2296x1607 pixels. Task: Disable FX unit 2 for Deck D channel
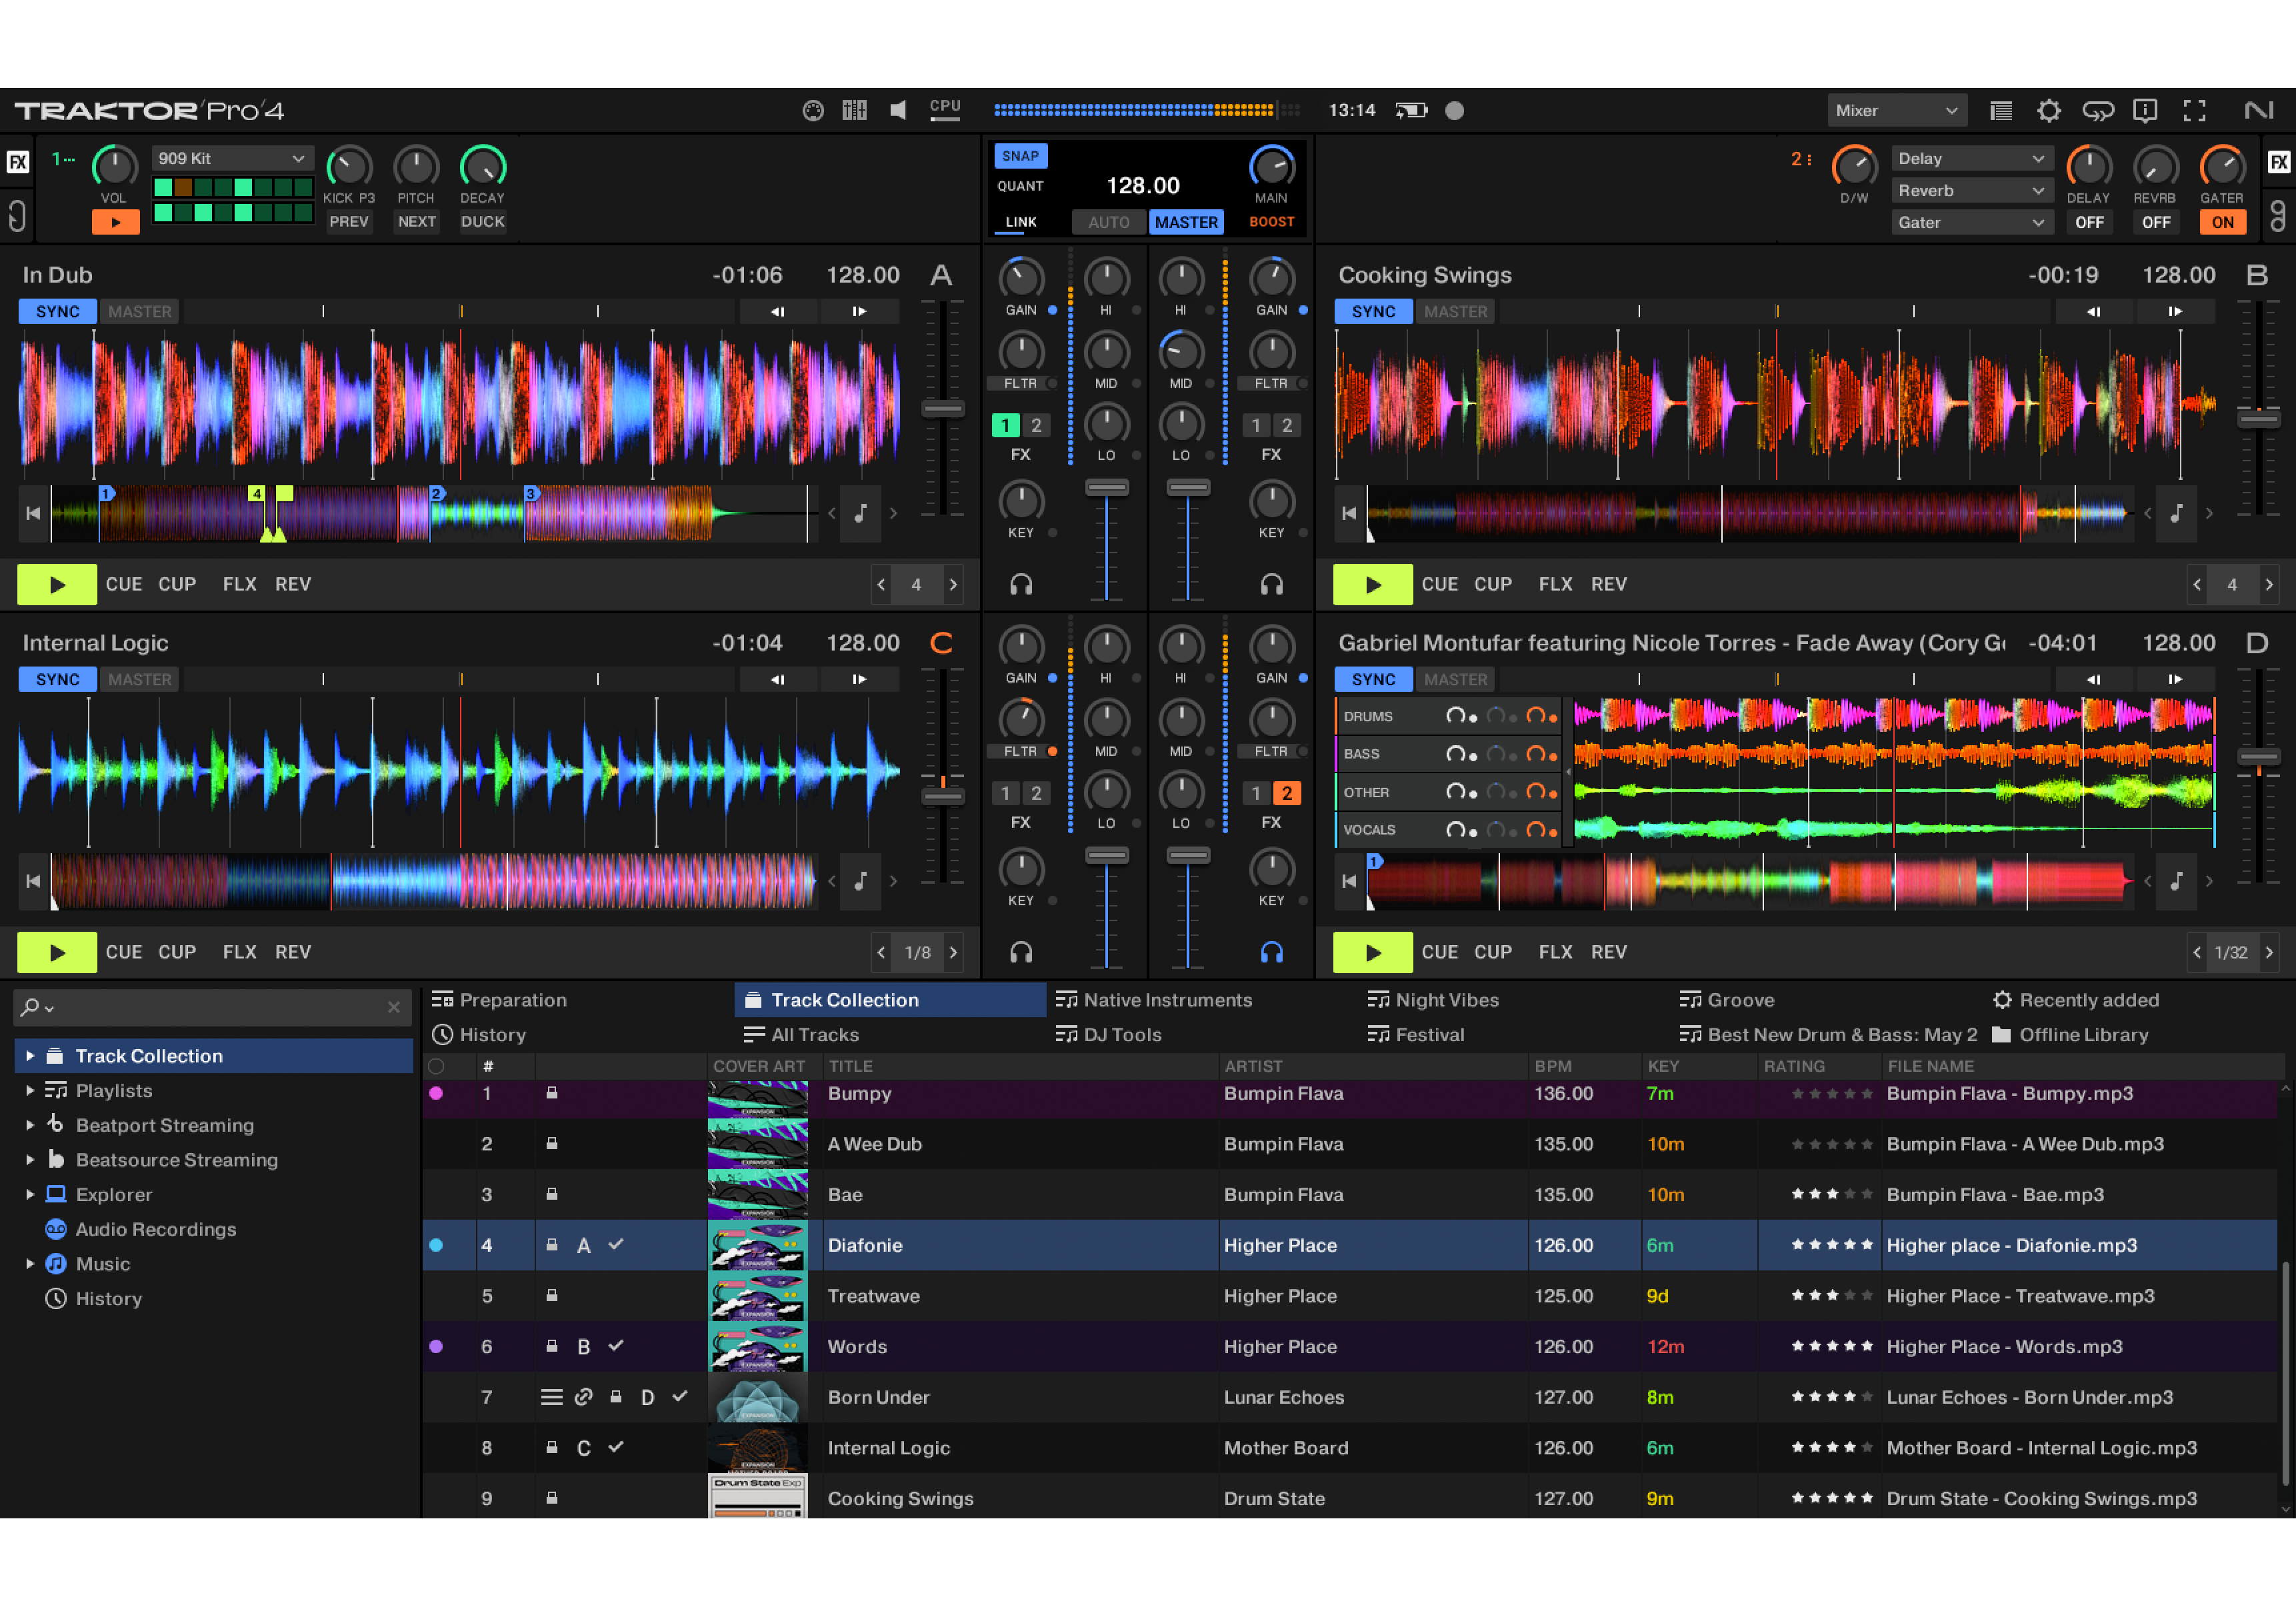1287,793
